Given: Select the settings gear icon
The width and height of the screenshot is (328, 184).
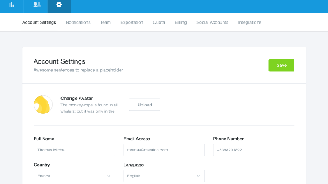Looking at the screenshot, I should [59, 5].
